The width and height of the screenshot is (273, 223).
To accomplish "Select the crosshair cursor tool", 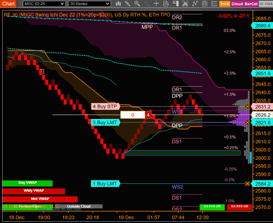I will pos(156,3).
